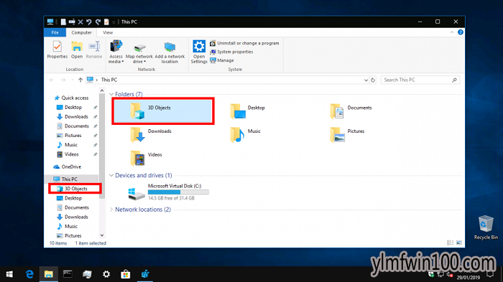Viewport: 503px width, 282px height.
Task: Switch to the Computer tab
Action: [x=81, y=32]
